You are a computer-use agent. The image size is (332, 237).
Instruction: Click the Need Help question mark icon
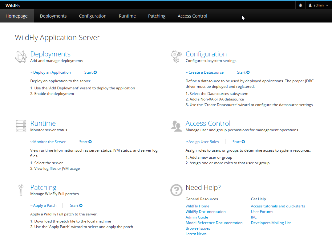pyautogui.click(x=176, y=190)
